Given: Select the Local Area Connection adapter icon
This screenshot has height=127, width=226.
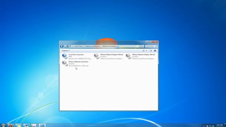Looking at the screenshot, I should [65, 56].
